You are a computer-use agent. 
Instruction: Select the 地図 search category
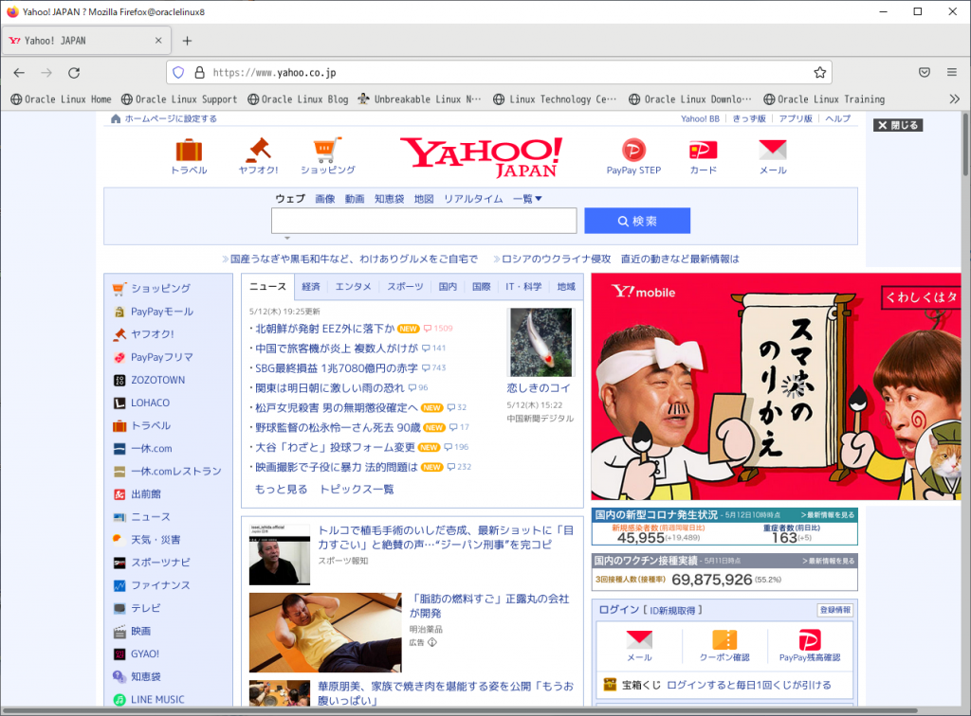pyautogui.click(x=424, y=199)
